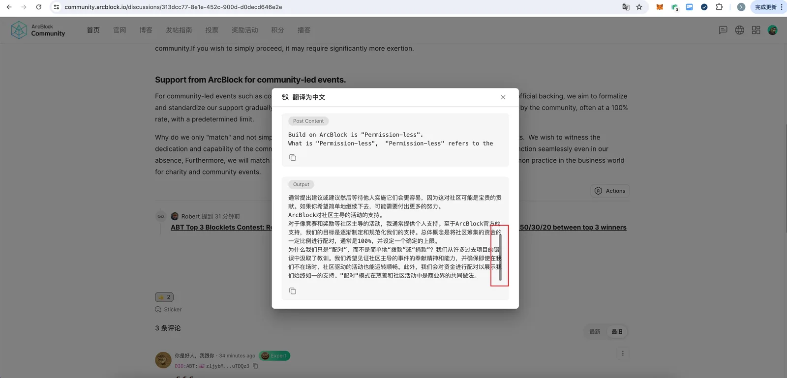The image size is (787, 378).
Task: Select the 奖励活动 navigation item
Action: [x=244, y=30]
